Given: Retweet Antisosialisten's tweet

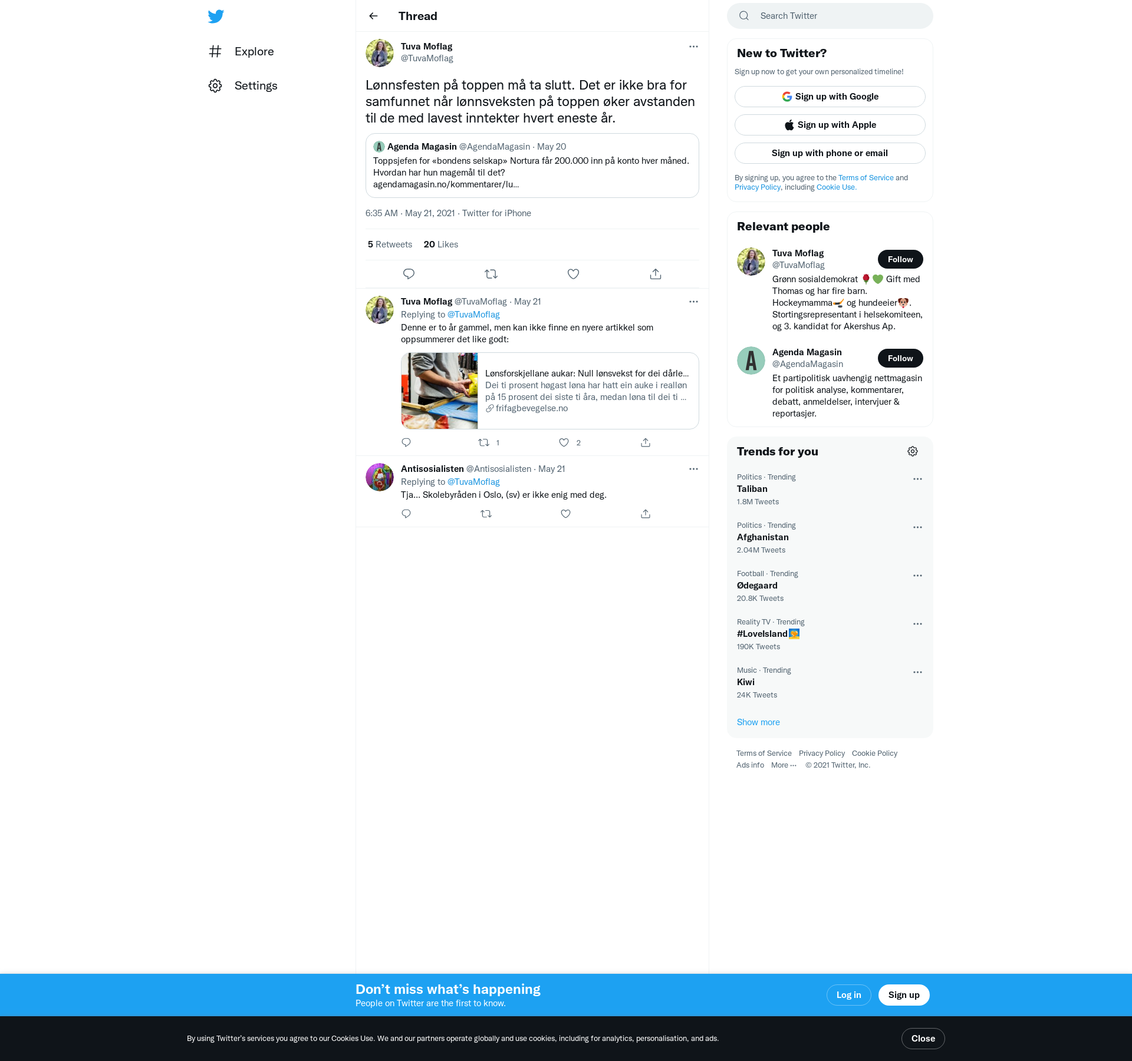Looking at the screenshot, I should [x=486, y=514].
